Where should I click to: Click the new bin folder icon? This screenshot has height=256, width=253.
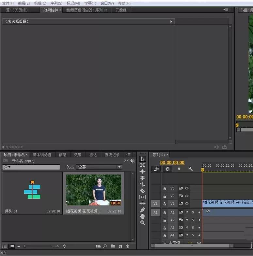113,246
